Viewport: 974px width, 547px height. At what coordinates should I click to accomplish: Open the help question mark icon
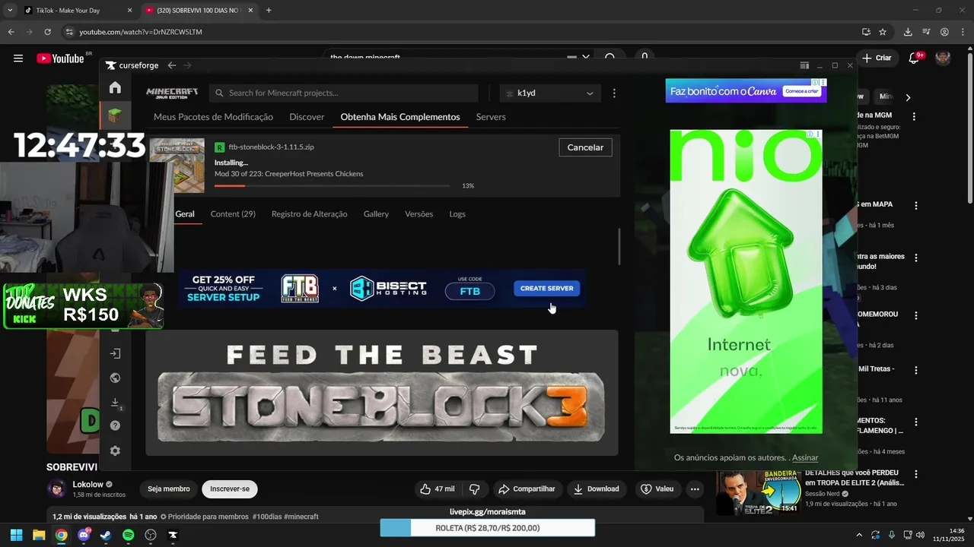pyautogui.click(x=115, y=425)
